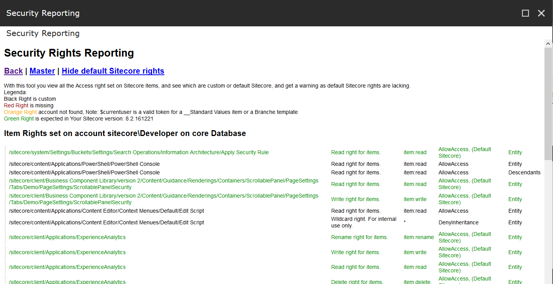553x284 pixels.
Task: Click PowerShell Console path in the Descendants row
Action: [84, 172]
